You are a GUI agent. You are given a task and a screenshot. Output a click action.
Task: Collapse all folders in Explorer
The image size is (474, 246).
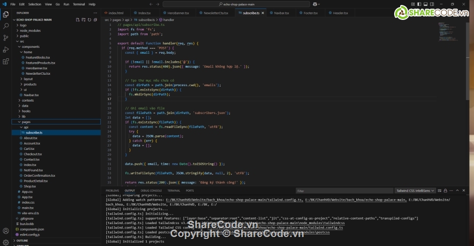[95, 19]
